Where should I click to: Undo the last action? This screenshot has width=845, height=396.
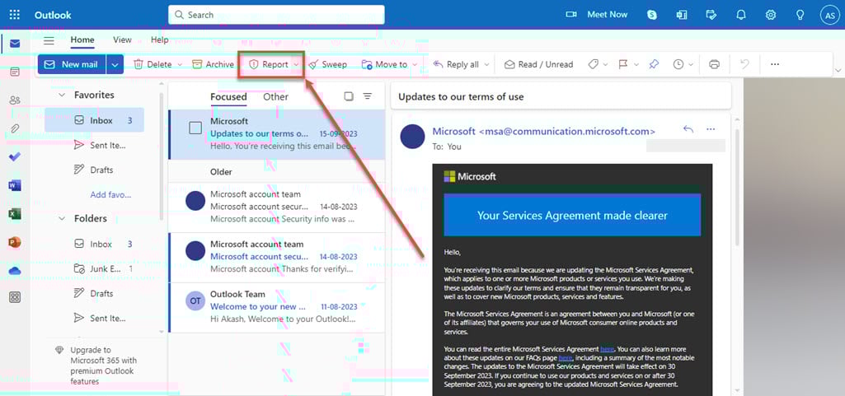point(744,64)
